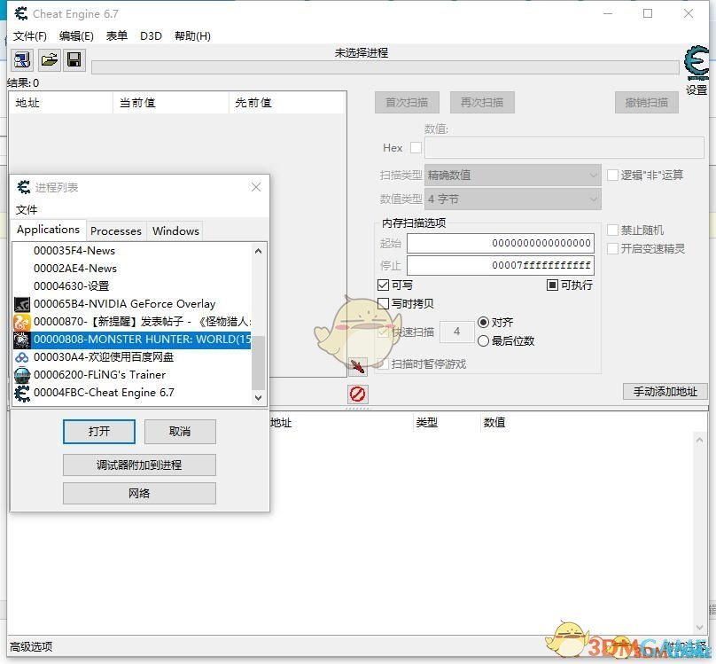This screenshot has height=664, width=716.
Task: Toggle the Hex checkbox
Action: [x=416, y=148]
